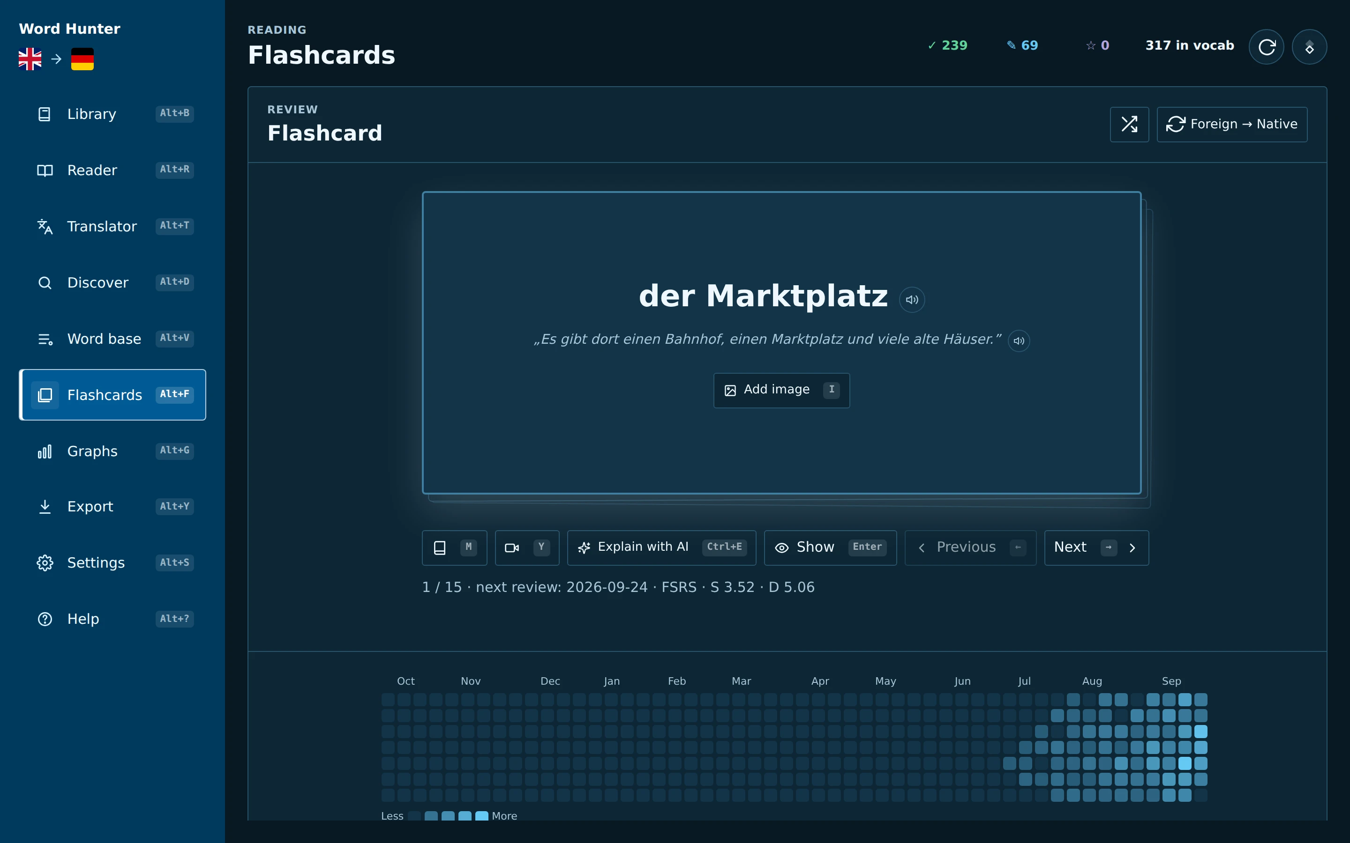Viewport: 1350px width, 843px height.
Task: Click the 317 in vocab label
Action: [1189, 46]
